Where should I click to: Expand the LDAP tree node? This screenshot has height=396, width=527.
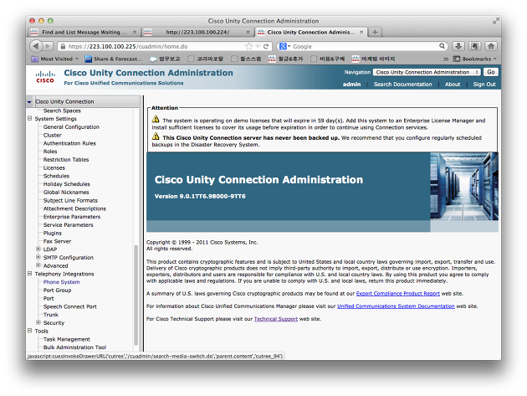(38, 249)
